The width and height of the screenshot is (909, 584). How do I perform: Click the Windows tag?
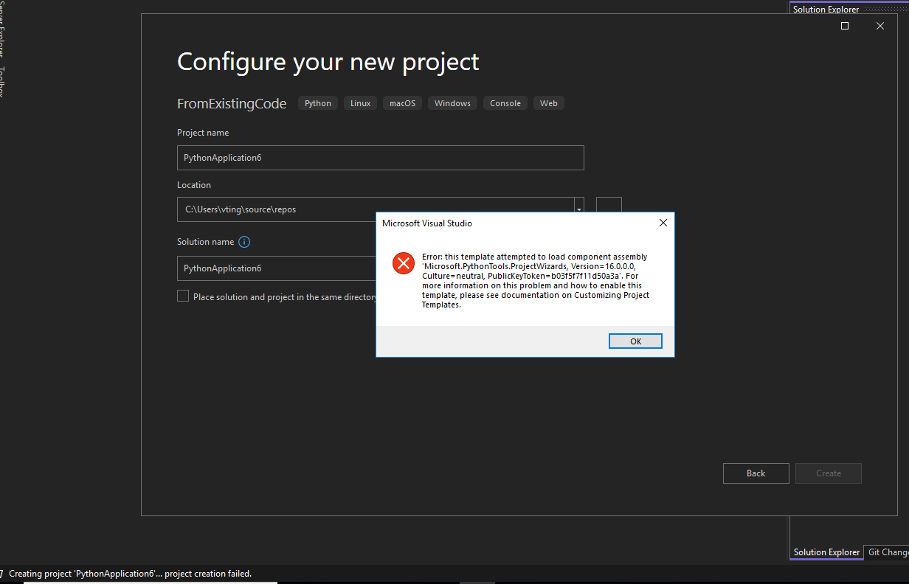452,103
